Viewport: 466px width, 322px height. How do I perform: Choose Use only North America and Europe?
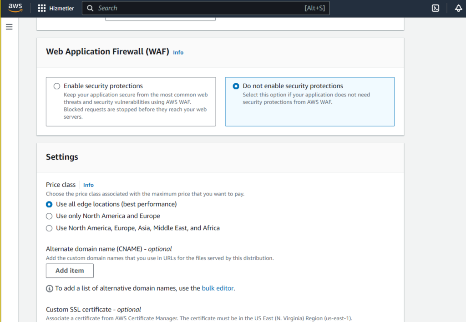tap(49, 216)
